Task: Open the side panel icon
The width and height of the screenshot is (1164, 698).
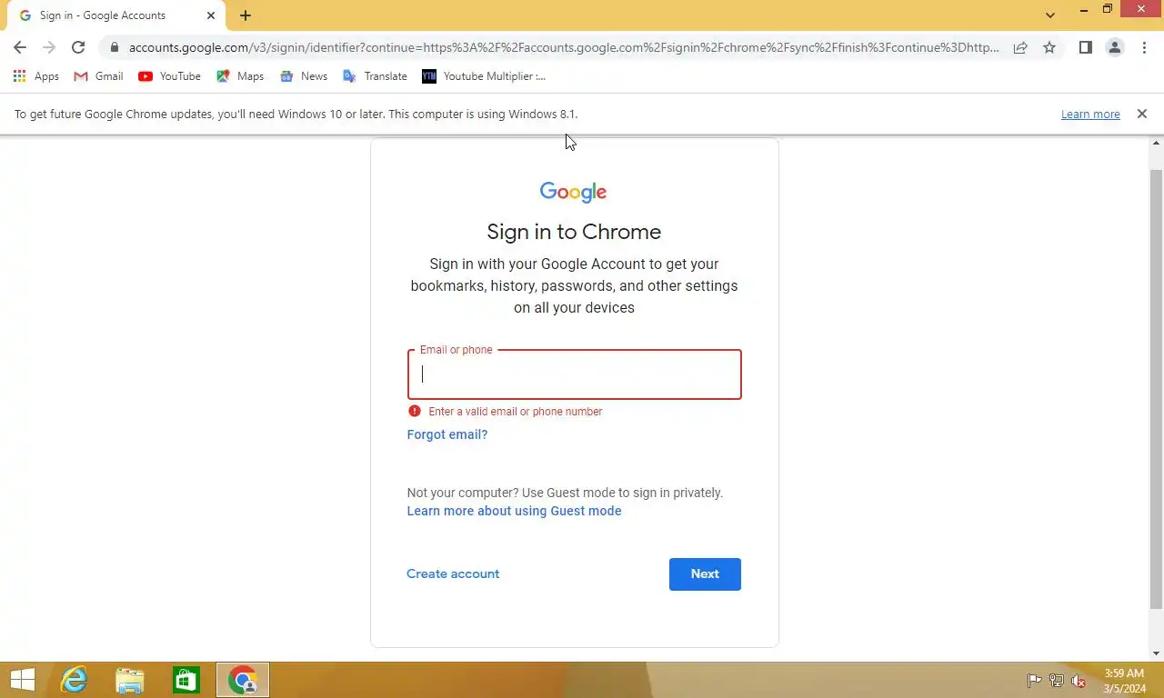Action: (x=1085, y=47)
